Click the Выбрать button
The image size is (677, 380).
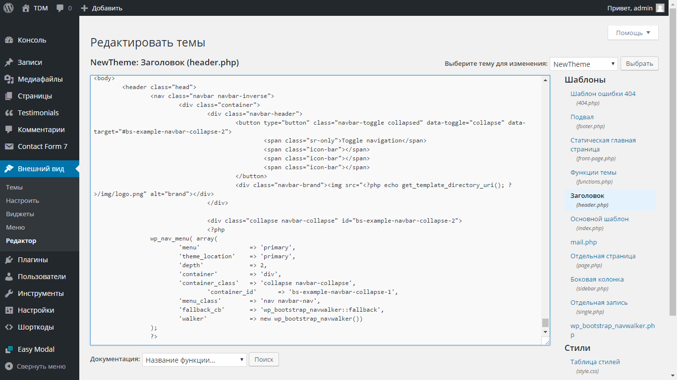coord(639,64)
